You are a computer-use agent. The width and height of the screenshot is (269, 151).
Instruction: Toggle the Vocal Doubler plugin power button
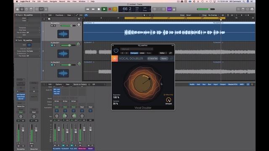(x=116, y=50)
